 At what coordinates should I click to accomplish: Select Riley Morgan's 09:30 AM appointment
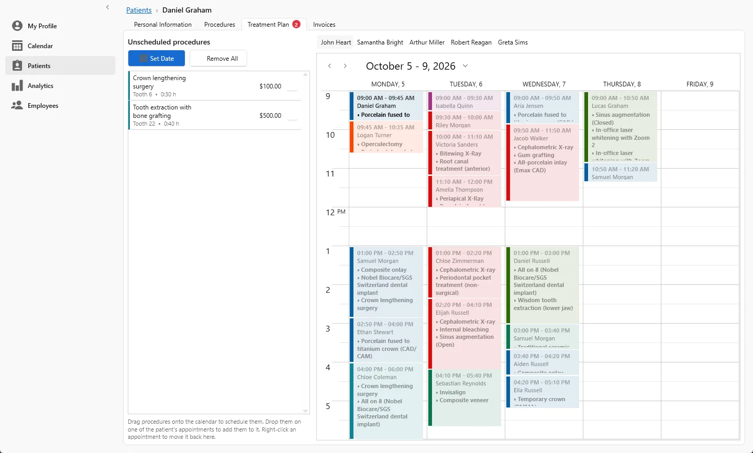click(x=464, y=120)
